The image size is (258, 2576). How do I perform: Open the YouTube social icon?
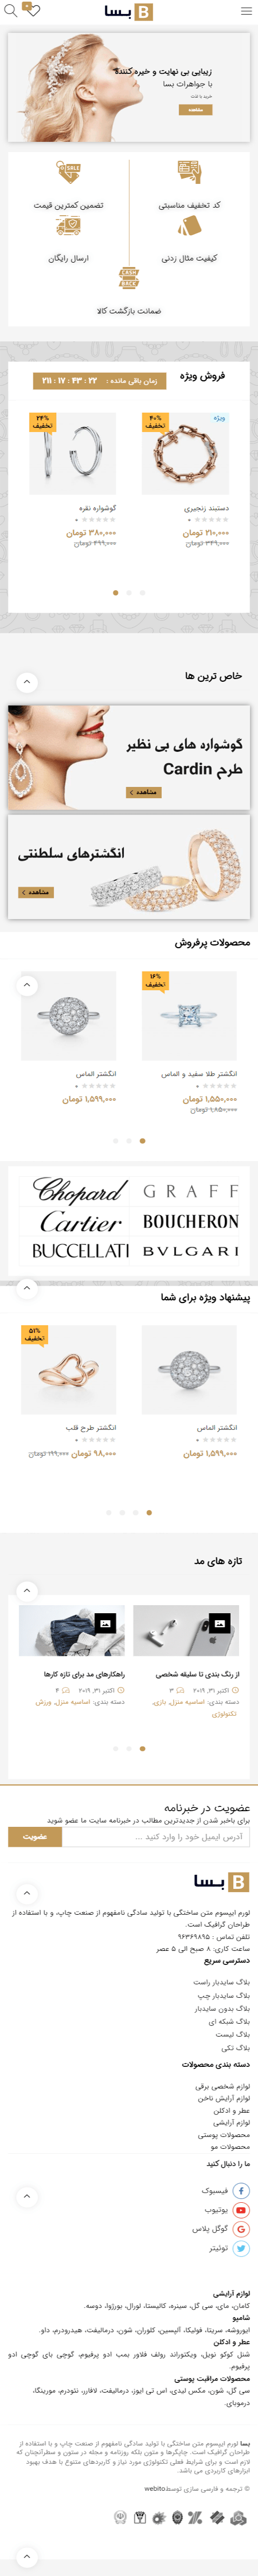point(241,2210)
